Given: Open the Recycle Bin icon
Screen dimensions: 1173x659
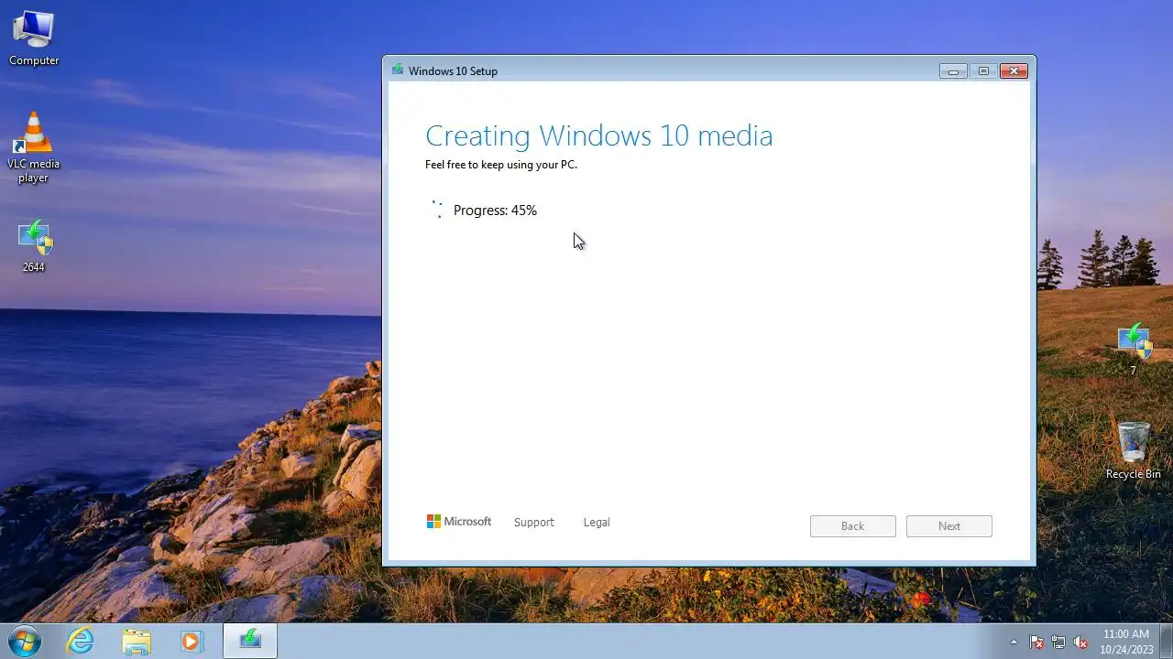Looking at the screenshot, I should [1134, 449].
